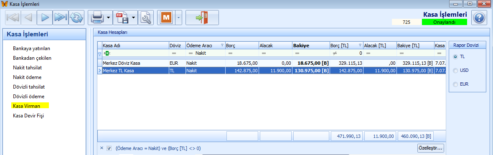Uncheck the active filter checkbox
The height and width of the screenshot is (155, 493).
pos(109,148)
